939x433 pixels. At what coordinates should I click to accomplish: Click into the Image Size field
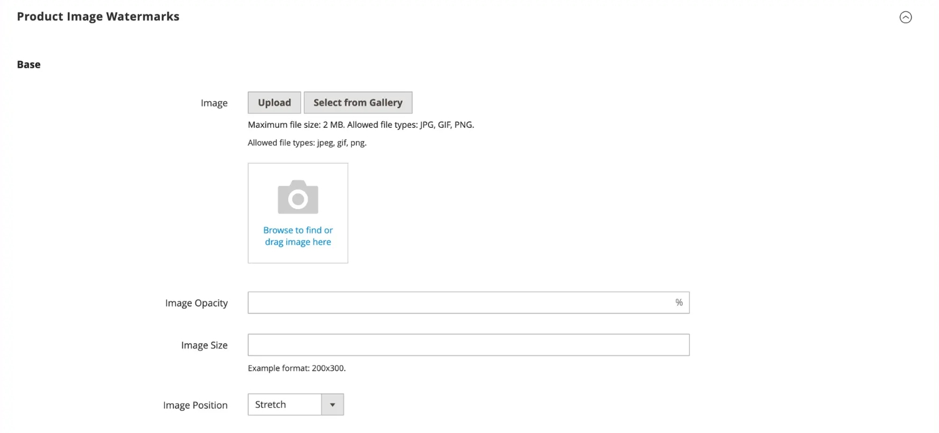click(468, 345)
